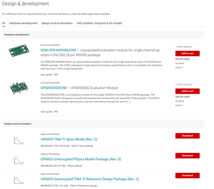This screenshot has width=214, height=189.
Task: Click the Design tools & simulation section header
Action: (103, 124)
